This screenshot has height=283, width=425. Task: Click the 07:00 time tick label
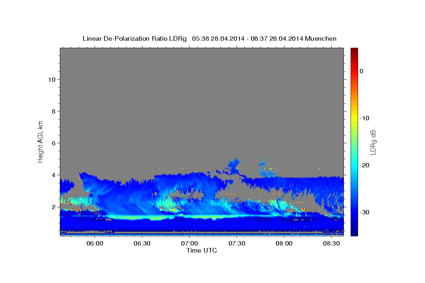(189, 244)
